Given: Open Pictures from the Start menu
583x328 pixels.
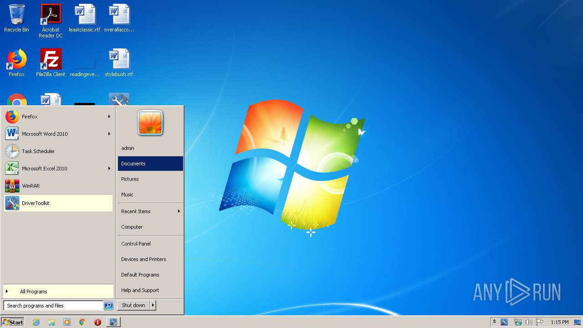Looking at the screenshot, I should [150, 179].
